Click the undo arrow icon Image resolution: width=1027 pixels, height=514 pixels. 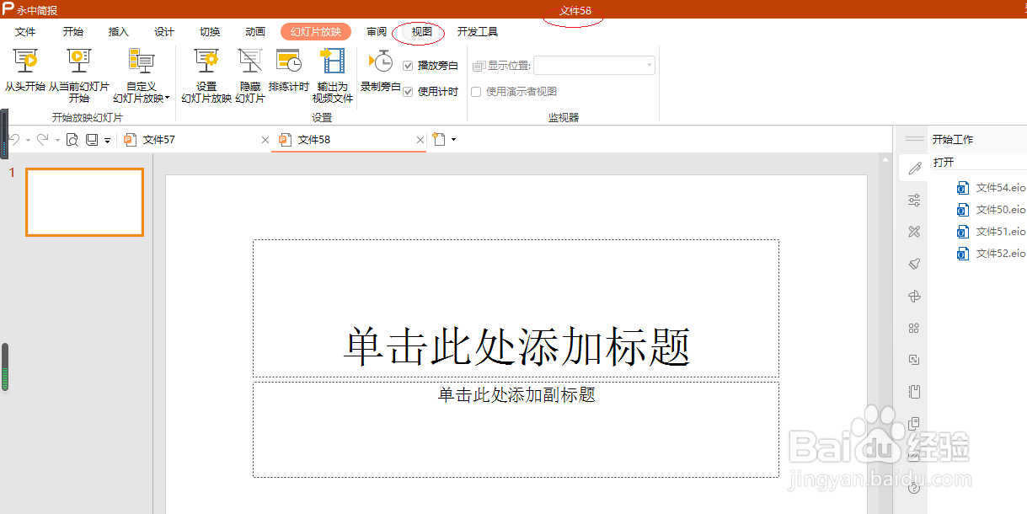click(14, 140)
